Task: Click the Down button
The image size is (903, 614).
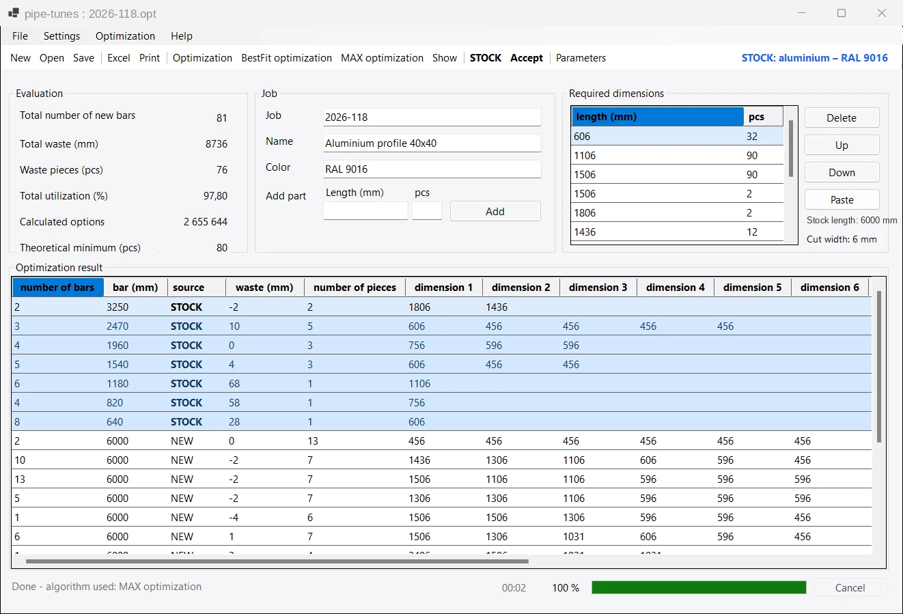Action: (x=842, y=172)
